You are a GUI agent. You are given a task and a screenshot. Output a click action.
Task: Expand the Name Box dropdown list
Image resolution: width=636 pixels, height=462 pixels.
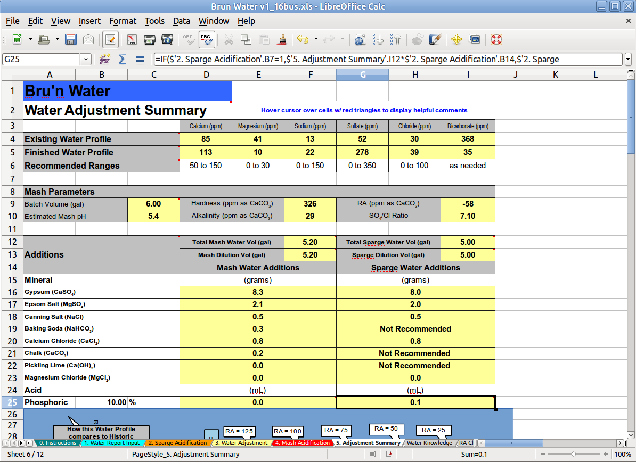click(x=86, y=59)
